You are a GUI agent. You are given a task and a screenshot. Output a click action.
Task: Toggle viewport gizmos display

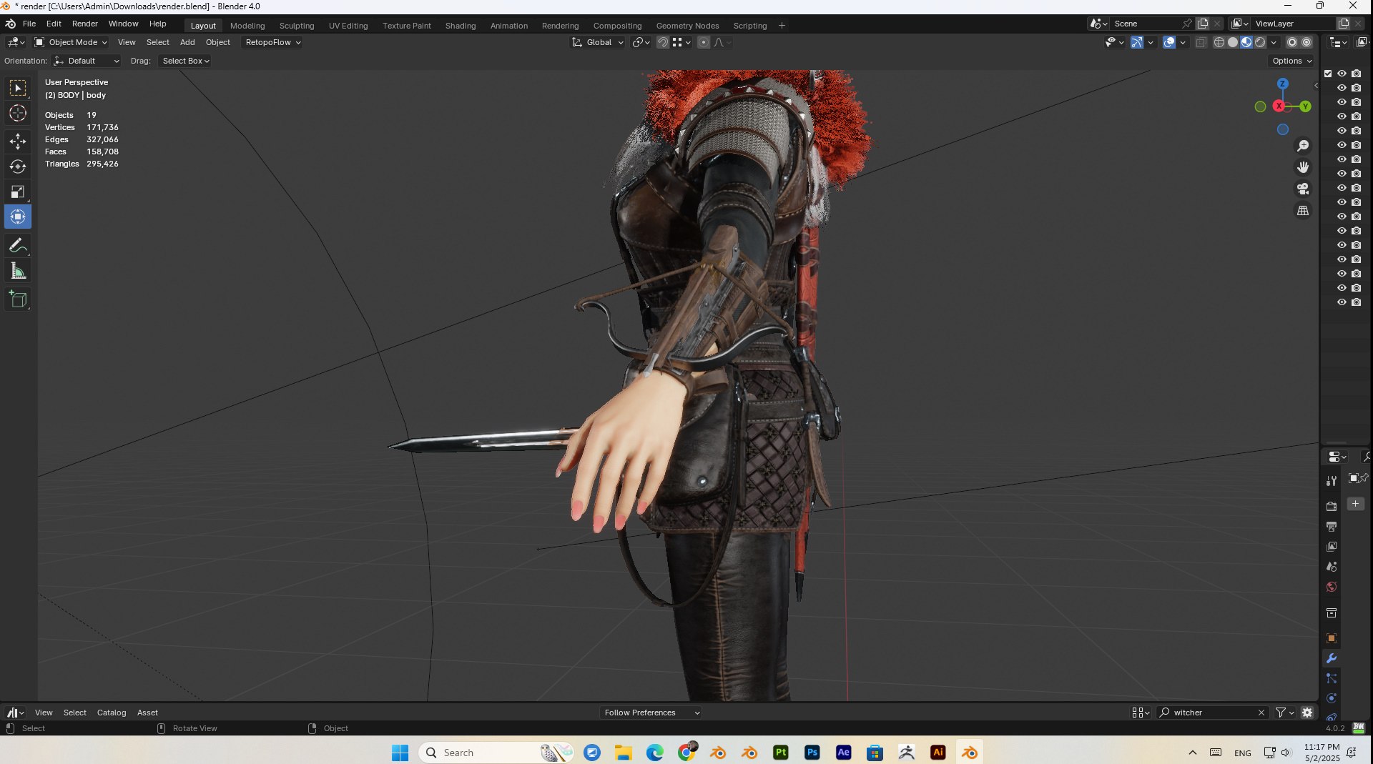[x=1137, y=43]
